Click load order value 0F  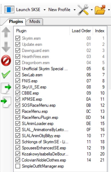[89, 130]
